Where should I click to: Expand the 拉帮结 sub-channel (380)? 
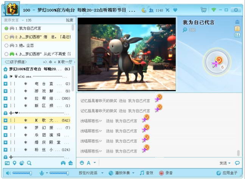[5, 99]
